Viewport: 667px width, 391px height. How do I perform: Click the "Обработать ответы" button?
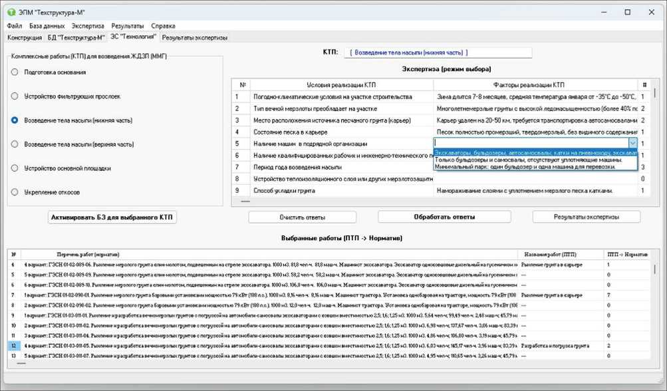click(444, 217)
